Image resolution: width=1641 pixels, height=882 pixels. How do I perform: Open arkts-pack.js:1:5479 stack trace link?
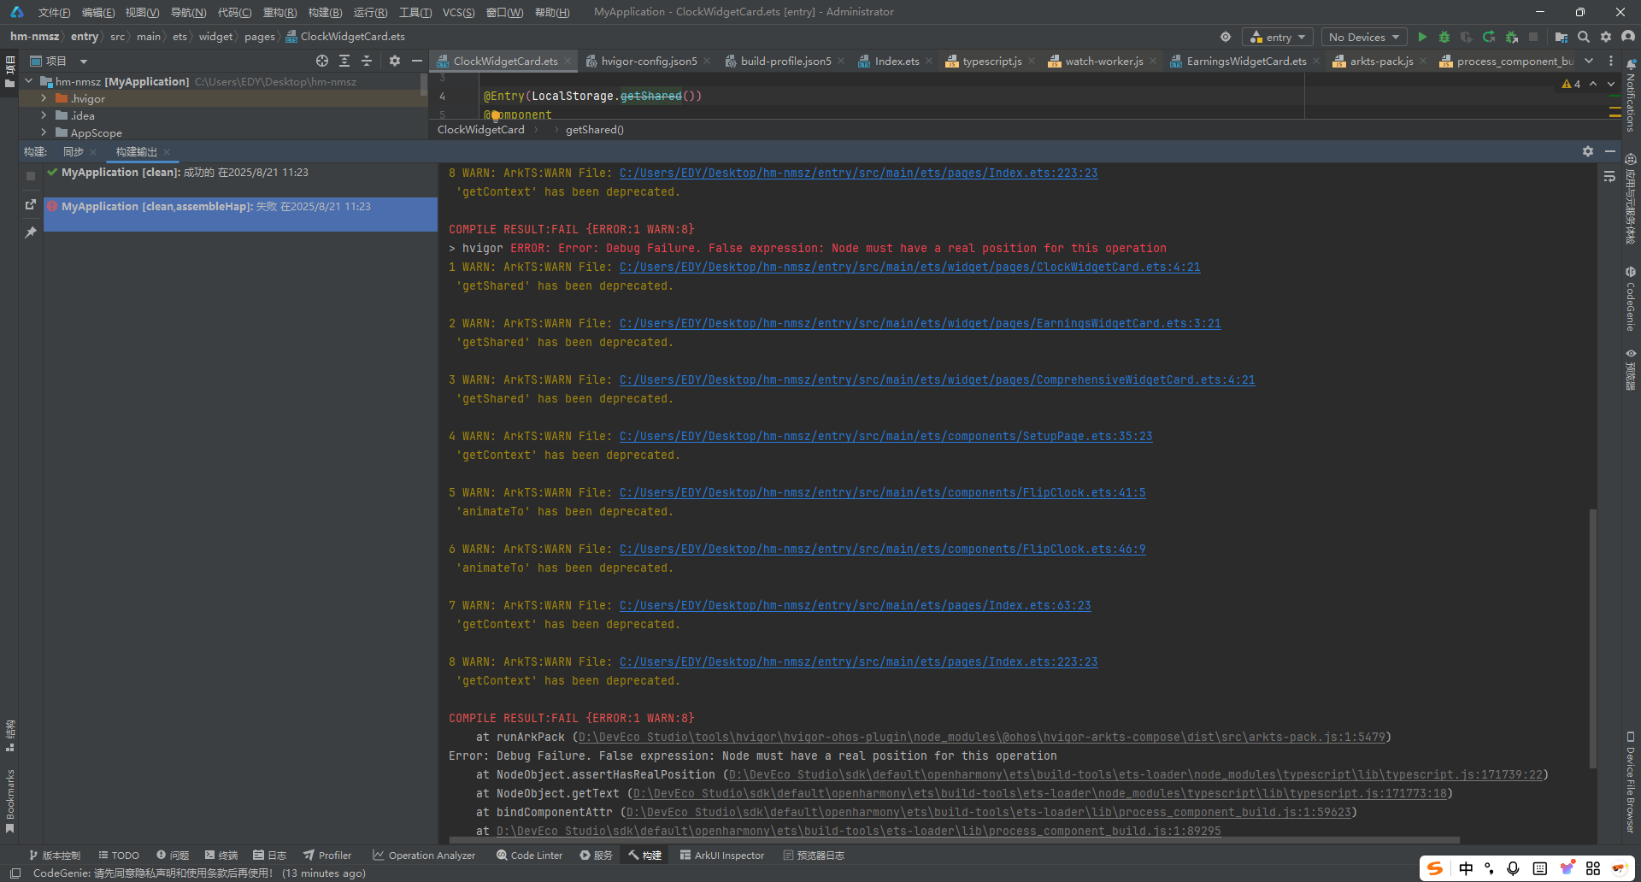click(x=981, y=737)
